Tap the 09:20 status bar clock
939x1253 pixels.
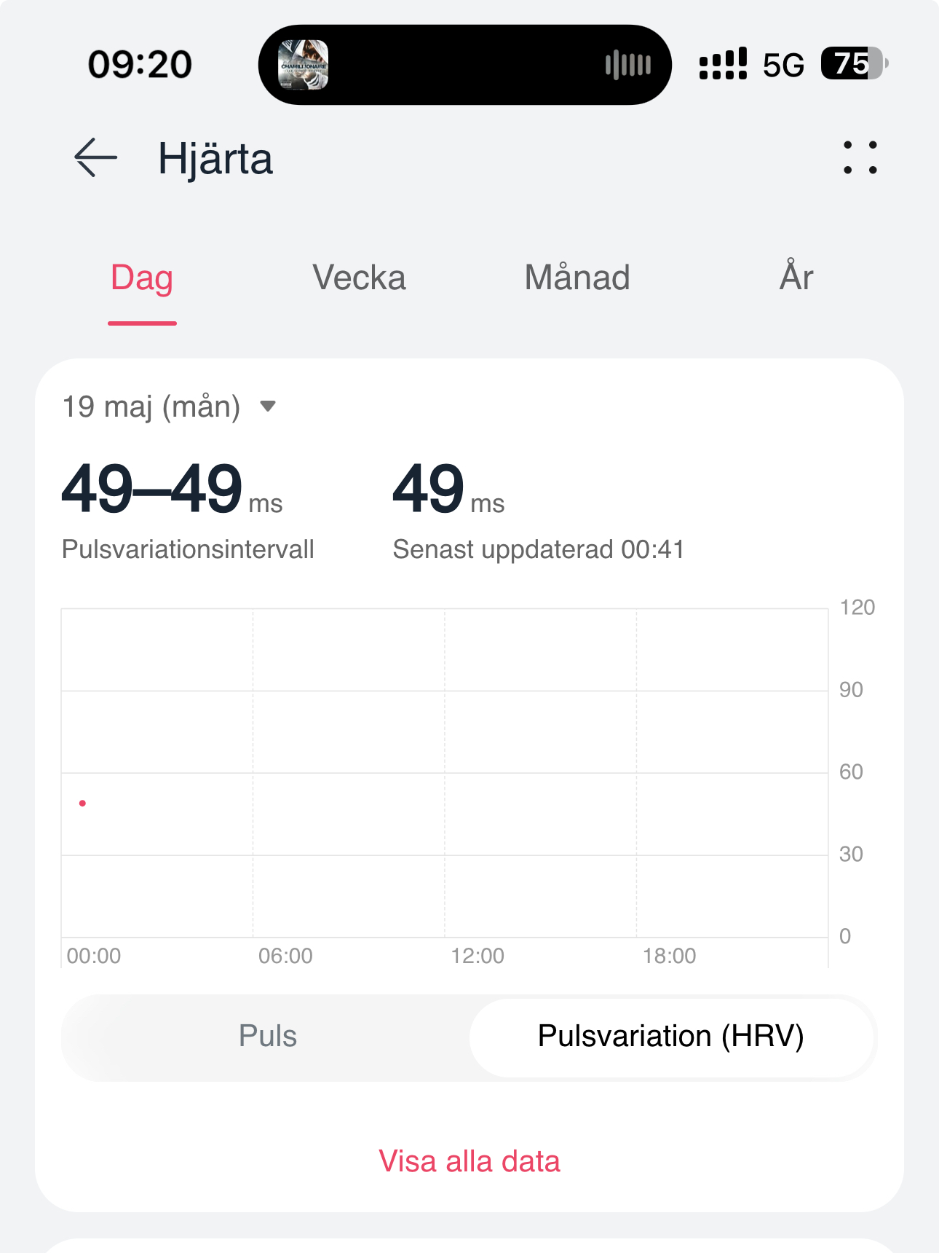[x=140, y=64]
